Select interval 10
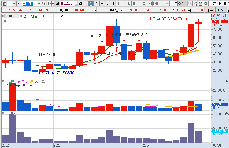The width and height of the screenshot is (229, 148). [x=134, y=4]
